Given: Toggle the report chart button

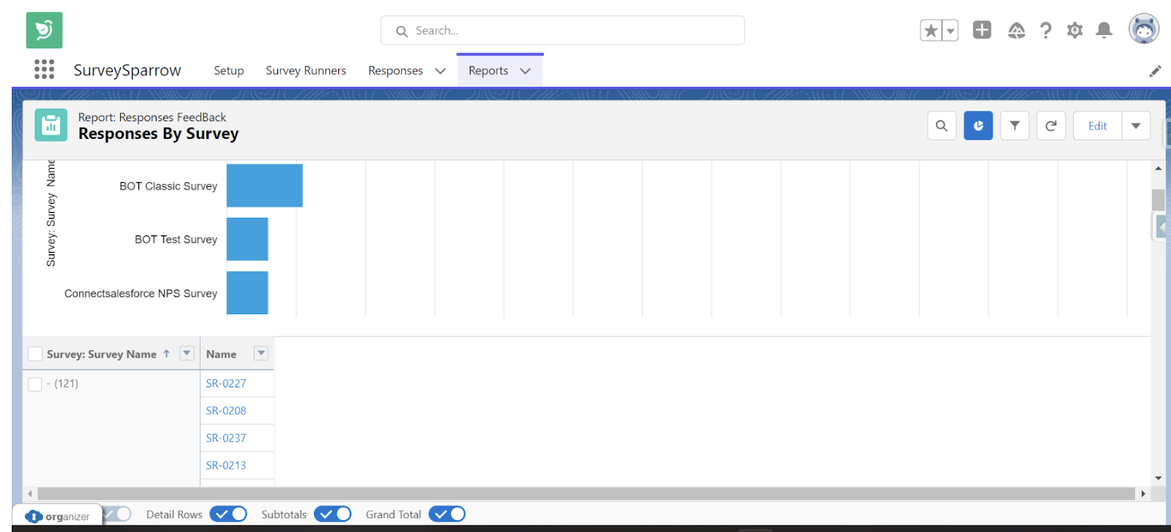Looking at the screenshot, I should [978, 126].
